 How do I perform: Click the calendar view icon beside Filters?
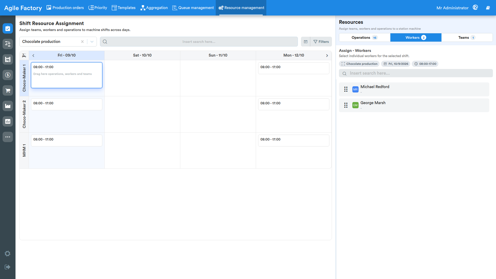tap(306, 42)
